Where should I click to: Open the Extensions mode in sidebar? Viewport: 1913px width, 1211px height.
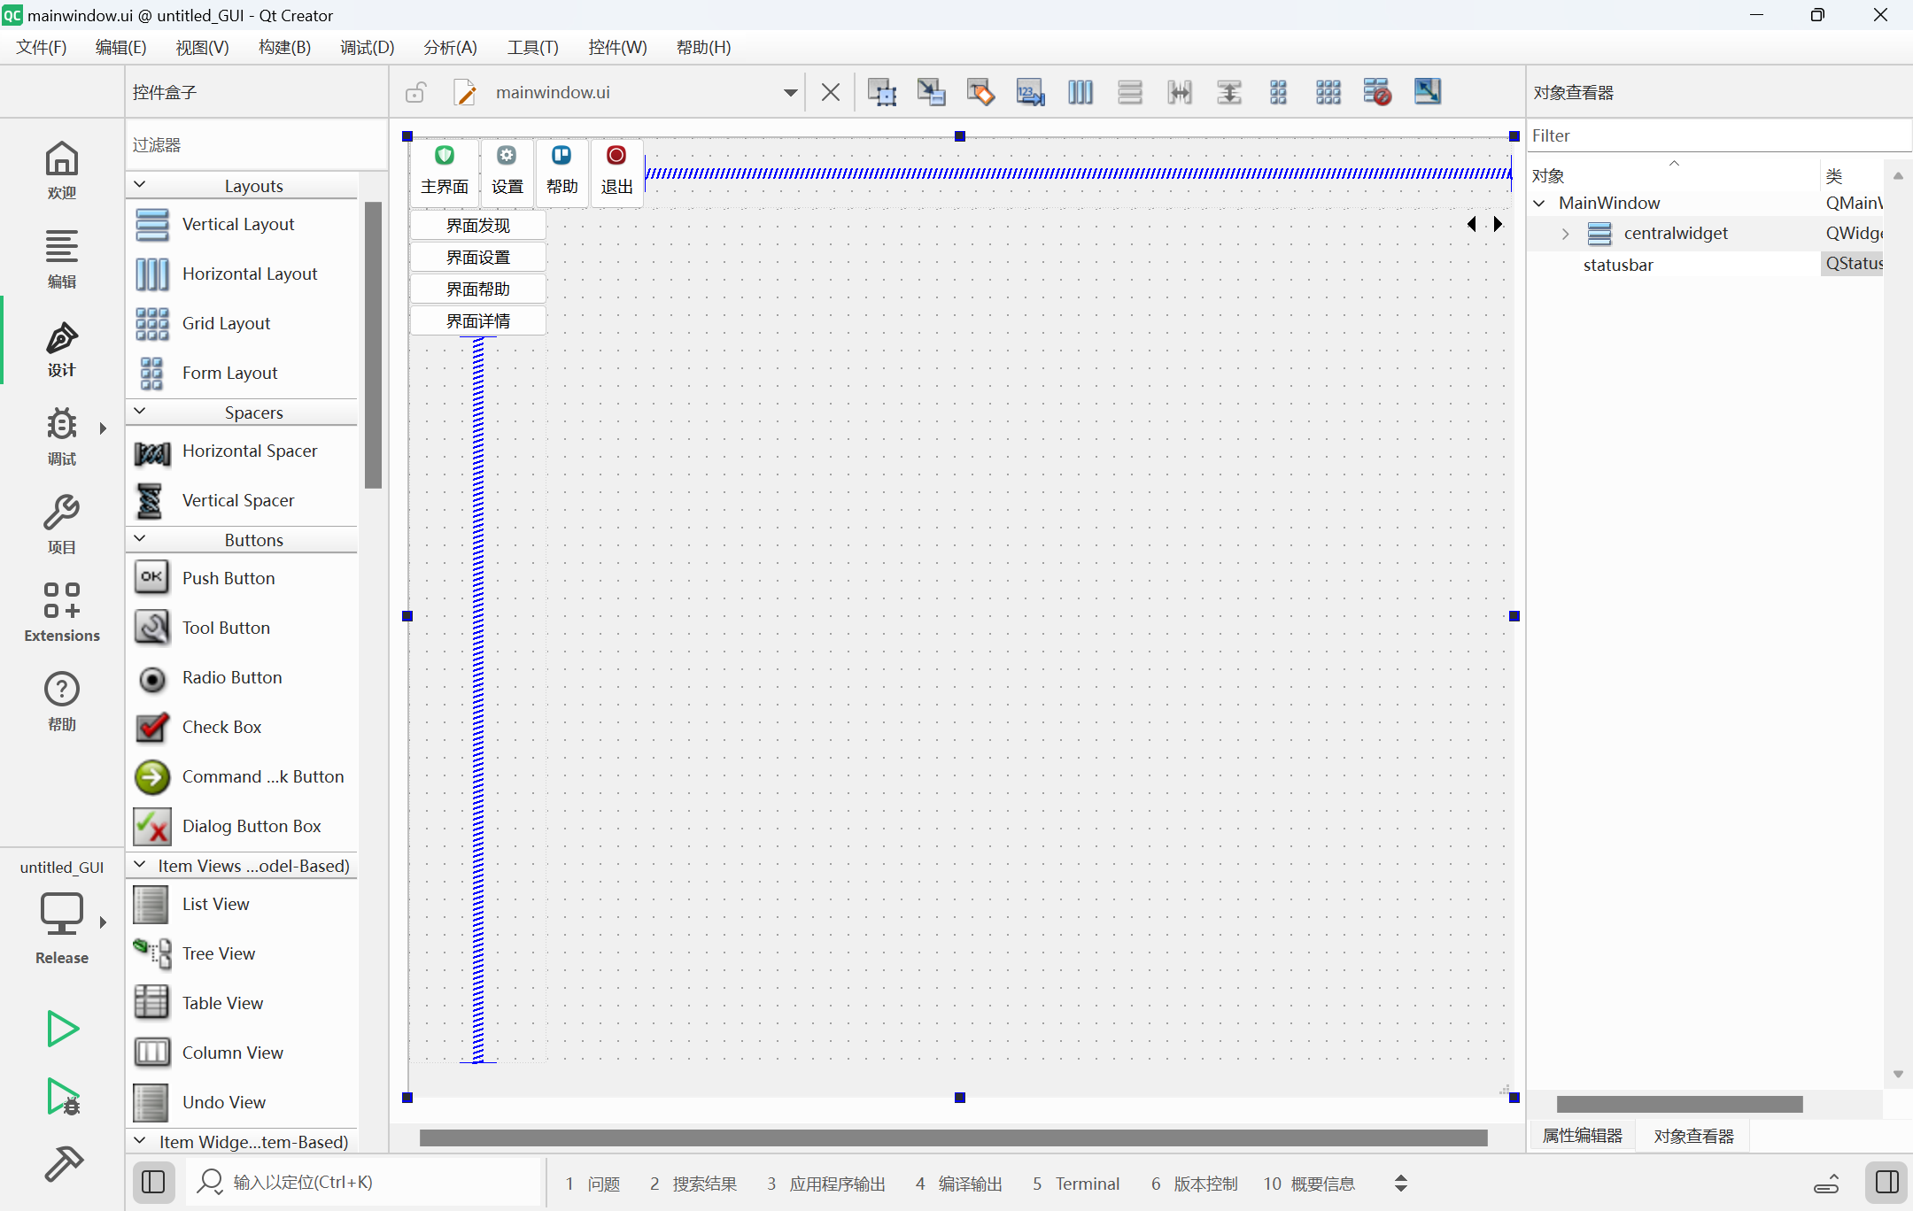point(61,612)
